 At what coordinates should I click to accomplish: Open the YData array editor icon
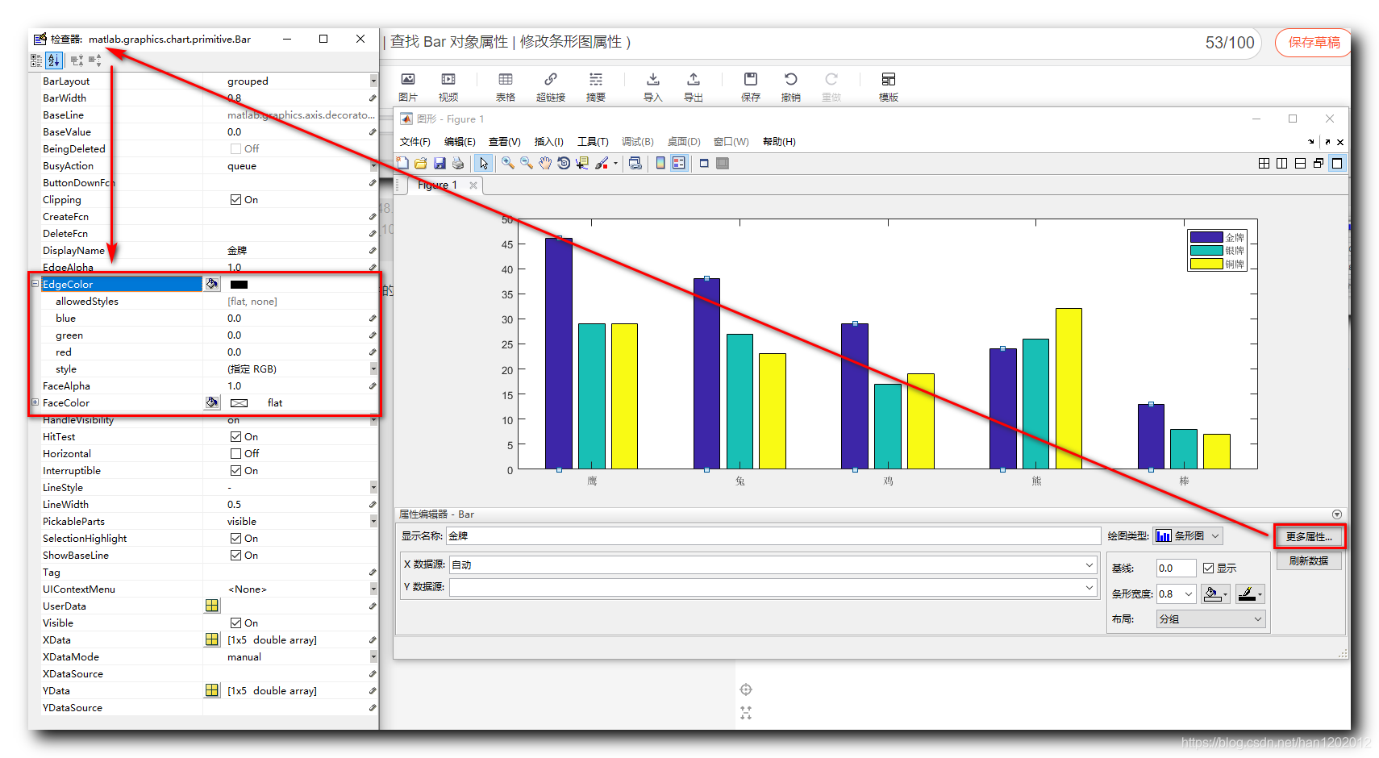(212, 690)
